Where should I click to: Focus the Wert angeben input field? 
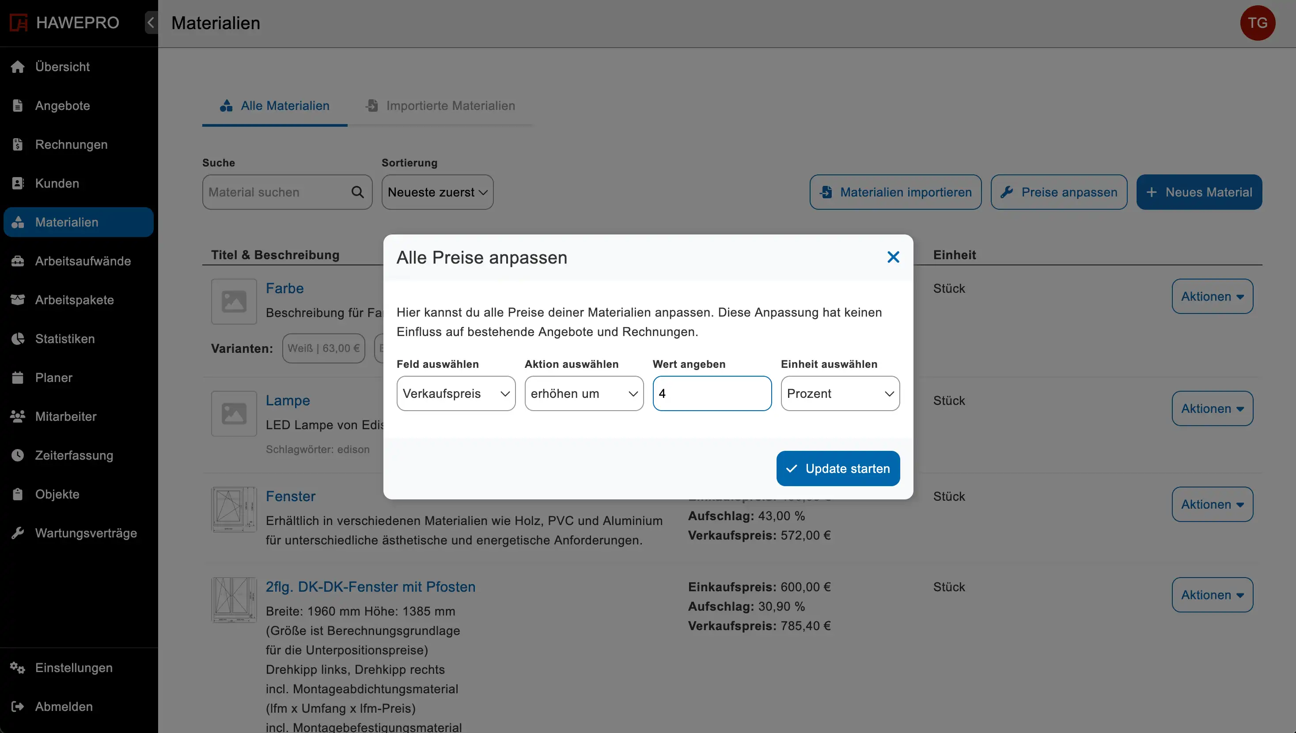tap(712, 394)
